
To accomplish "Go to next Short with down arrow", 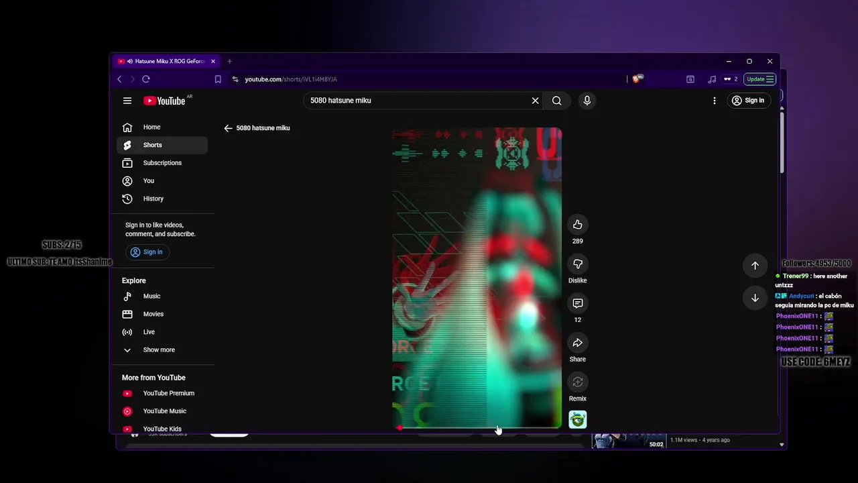I will click(755, 298).
